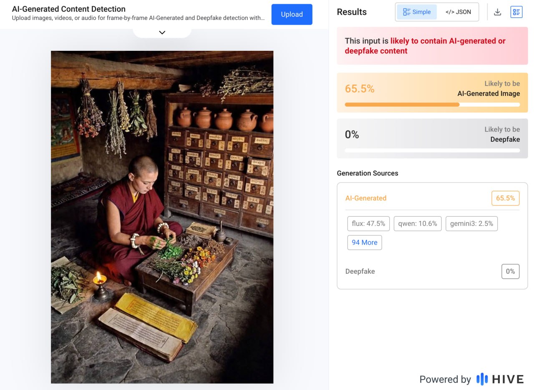Viewport: 534px width, 390px height.
Task: Click the orange AI-Generated Image progress bar
Action: 432,105
